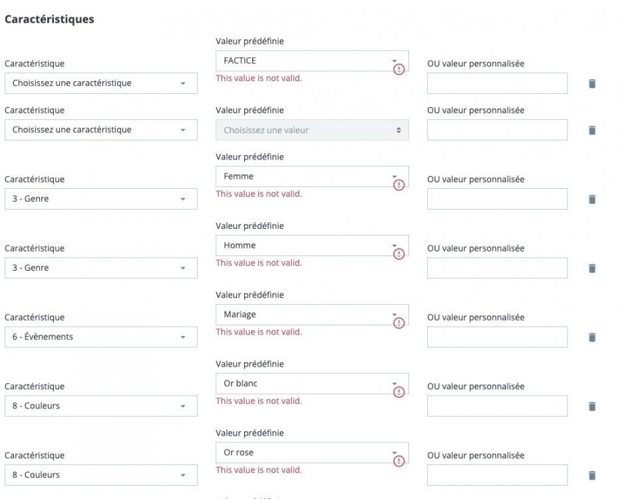Open the '3 - Genre' dropdown beside Homme

click(100, 267)
